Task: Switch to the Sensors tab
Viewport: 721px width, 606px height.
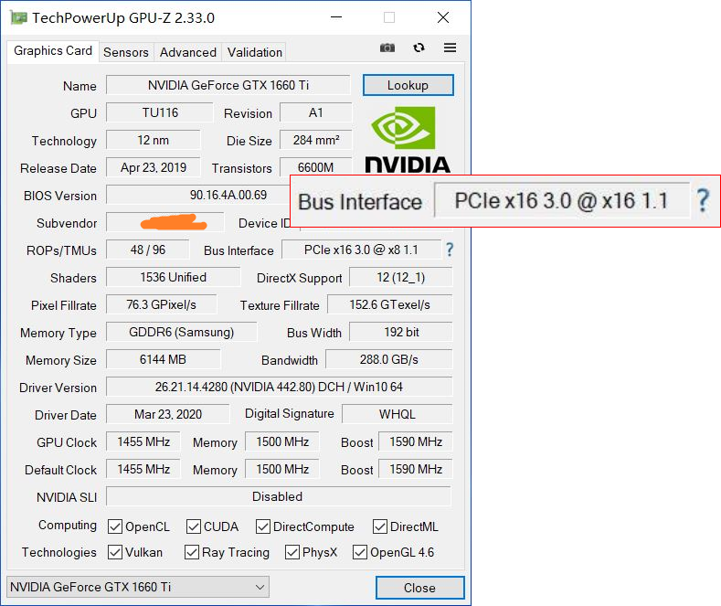Action: (x=126, y=52)
